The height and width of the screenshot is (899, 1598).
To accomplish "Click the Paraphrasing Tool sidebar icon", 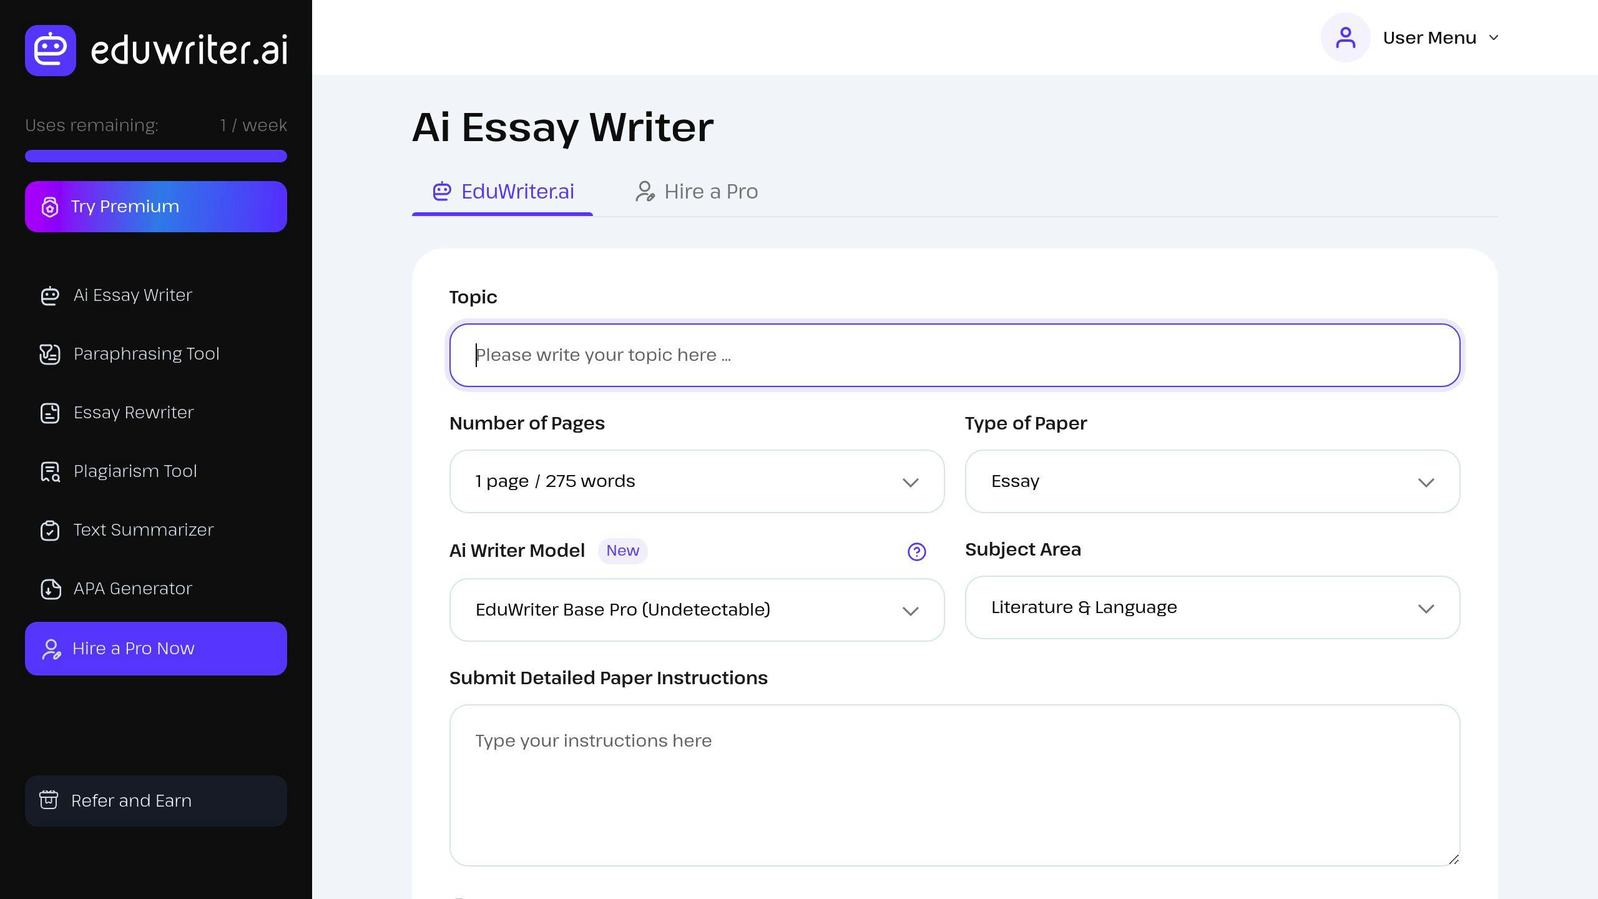I will (49, 353).
